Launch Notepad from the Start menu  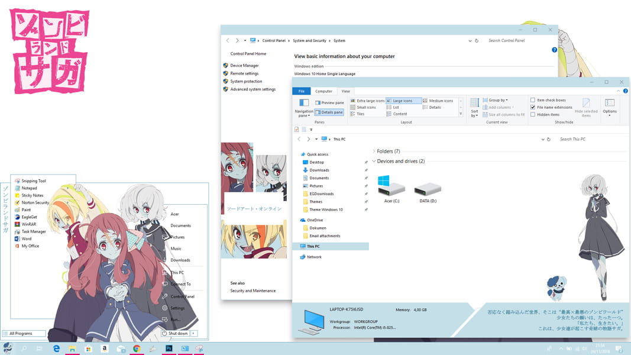coord(30,188)
